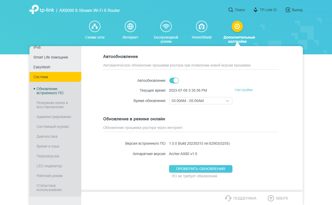Select Система sidebar section
Screen dimensions: 332x205
tap(55, 77)
